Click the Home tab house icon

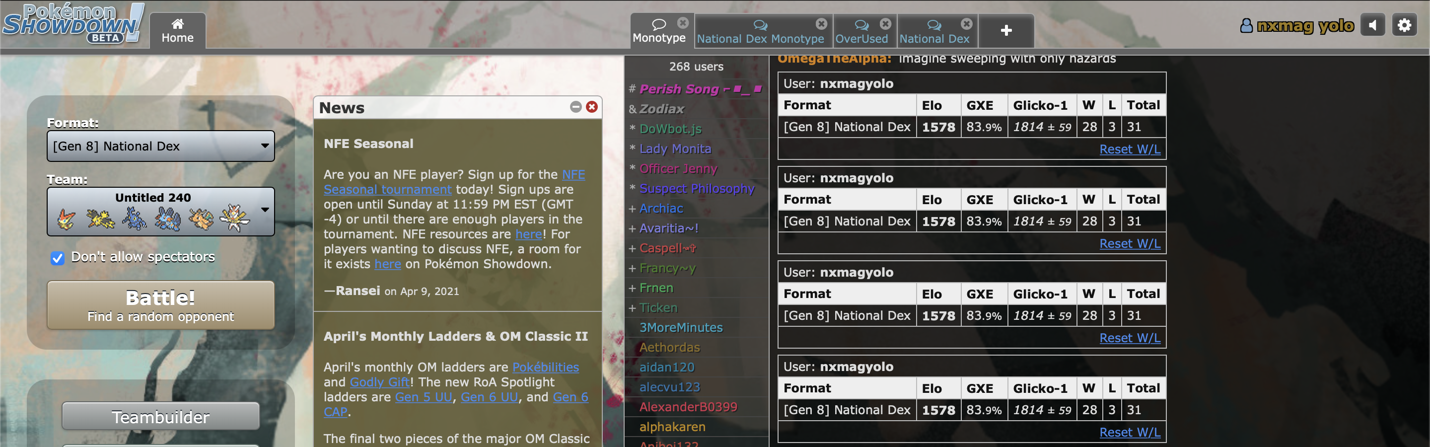[x=178, y=23]
